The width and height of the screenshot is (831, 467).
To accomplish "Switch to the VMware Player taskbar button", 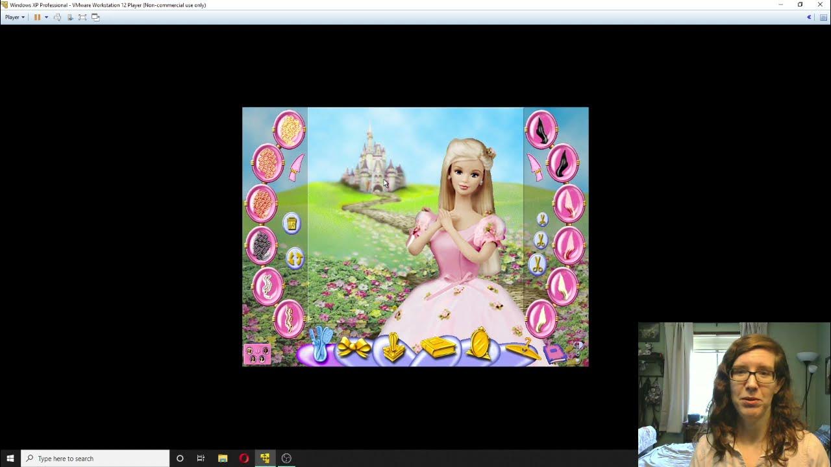I will point(265,459).
